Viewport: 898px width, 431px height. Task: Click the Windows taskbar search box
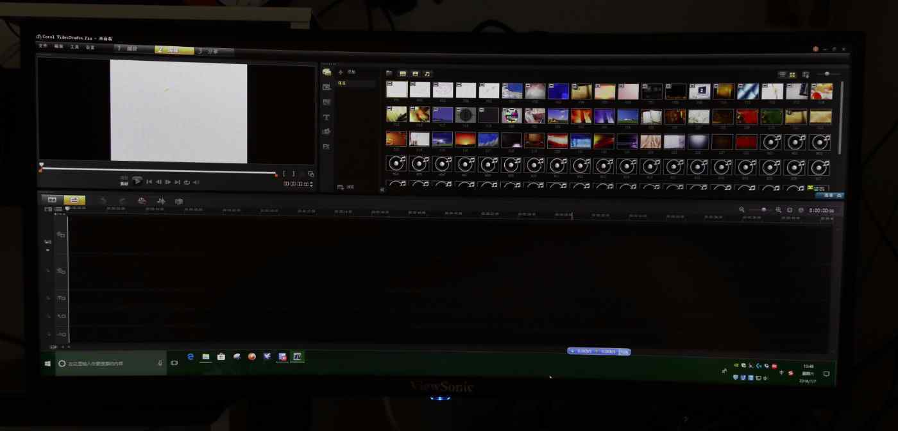coord(112,364)
